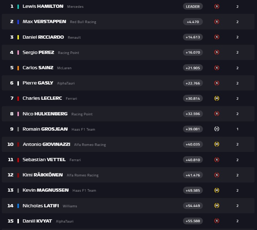Image resolution: width=257 pixels, height=230 pixels.
Task: Click Verstappen's +4.470 gap badge
Action: tap(193, 22)
